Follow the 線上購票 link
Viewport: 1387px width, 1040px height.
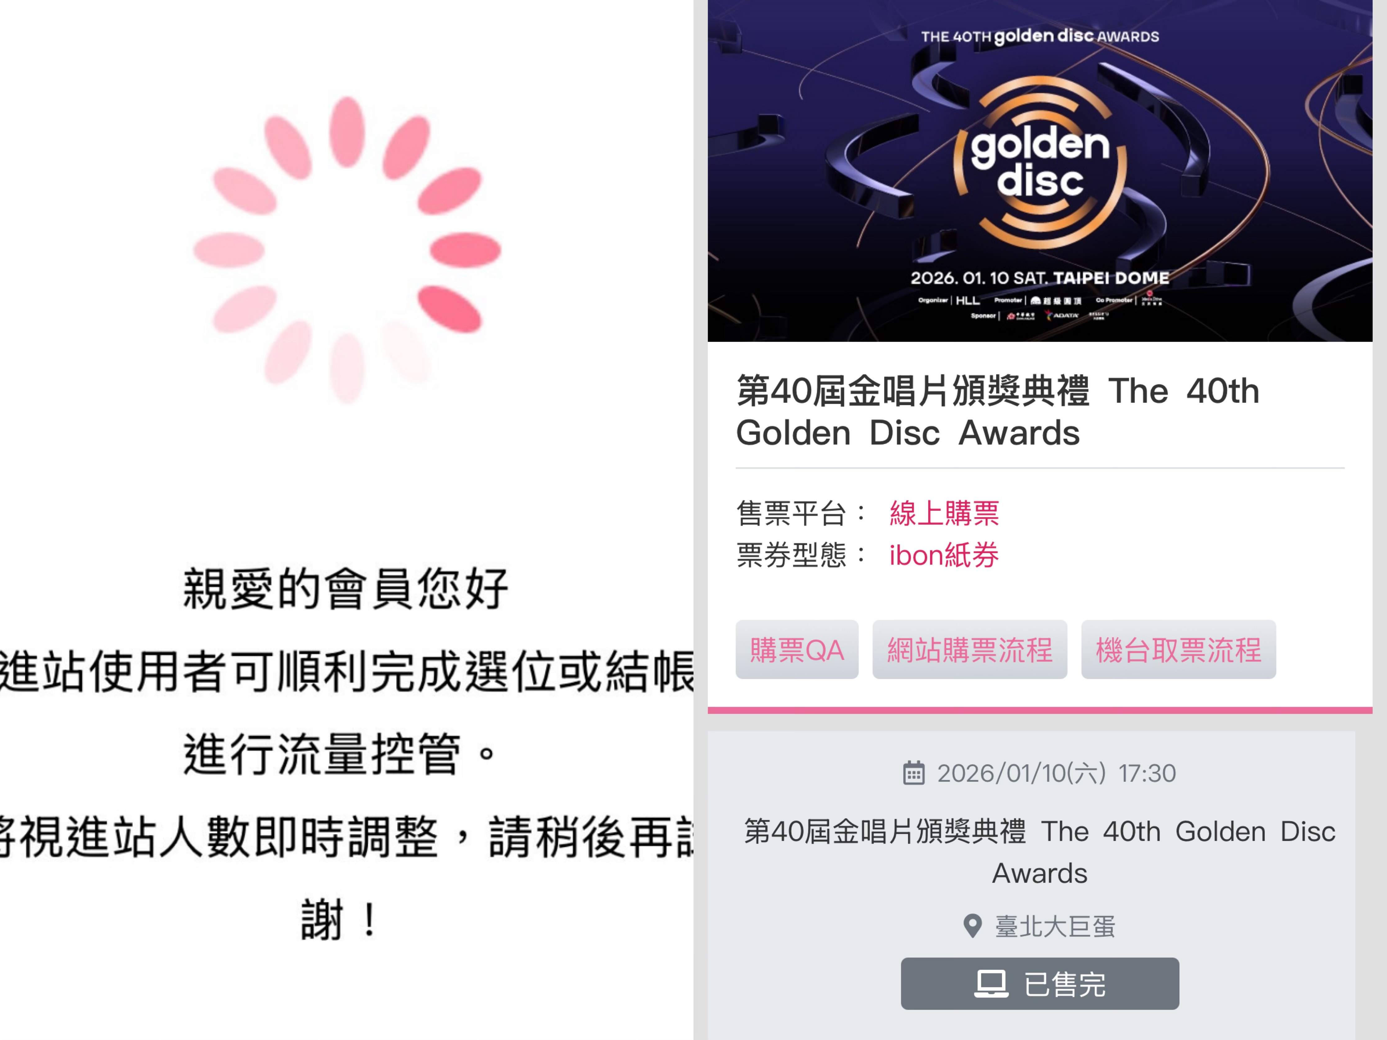[x=944, y=513]
